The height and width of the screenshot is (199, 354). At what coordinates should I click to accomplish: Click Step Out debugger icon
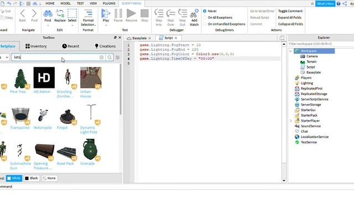click(183, 13)
